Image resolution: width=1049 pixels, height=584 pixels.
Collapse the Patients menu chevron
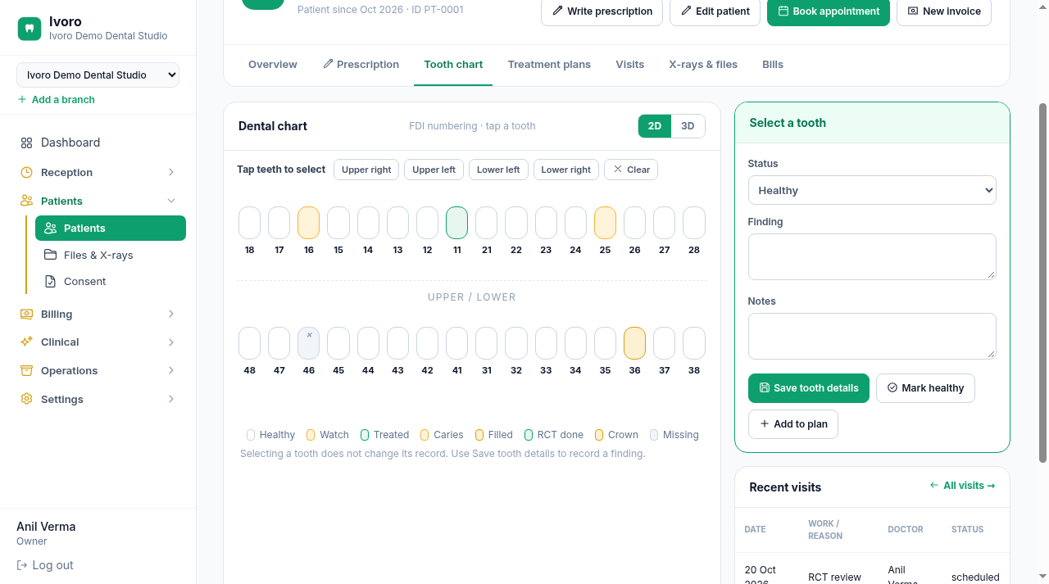(171, 201)
